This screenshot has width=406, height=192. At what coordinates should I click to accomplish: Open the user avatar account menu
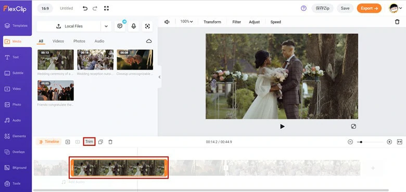point(396,8)
